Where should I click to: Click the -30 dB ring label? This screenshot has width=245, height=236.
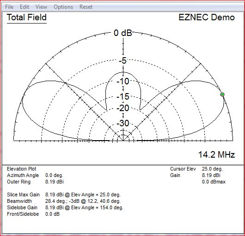pos(123,123)
